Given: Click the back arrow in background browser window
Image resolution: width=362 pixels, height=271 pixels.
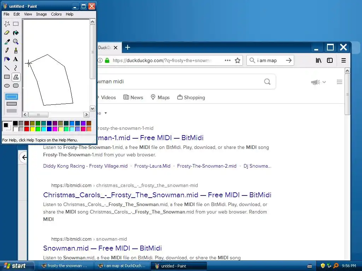Looking at the screenshot, I should click(x=24, y=157).
